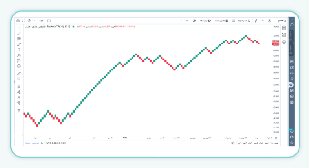The image size is (309, 168).
Task: Select the trend line drawing tool
Action: [x=19, y=33]
